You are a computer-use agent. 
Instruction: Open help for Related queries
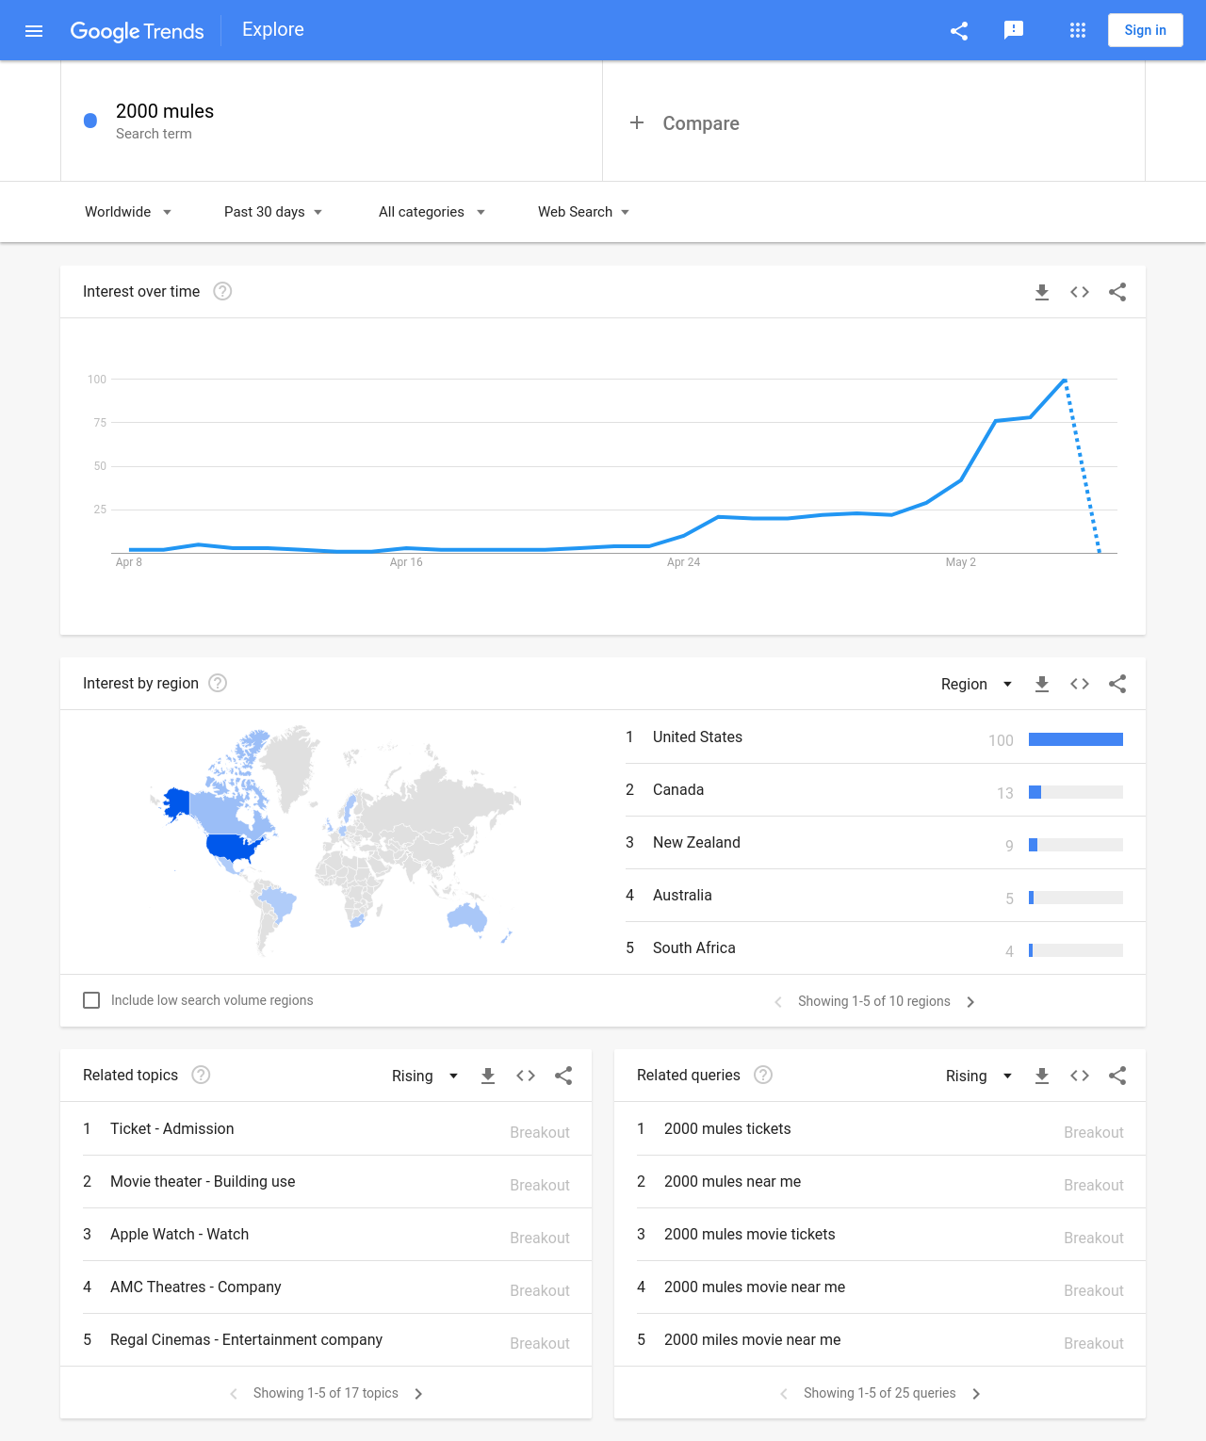coord(763,1075)
